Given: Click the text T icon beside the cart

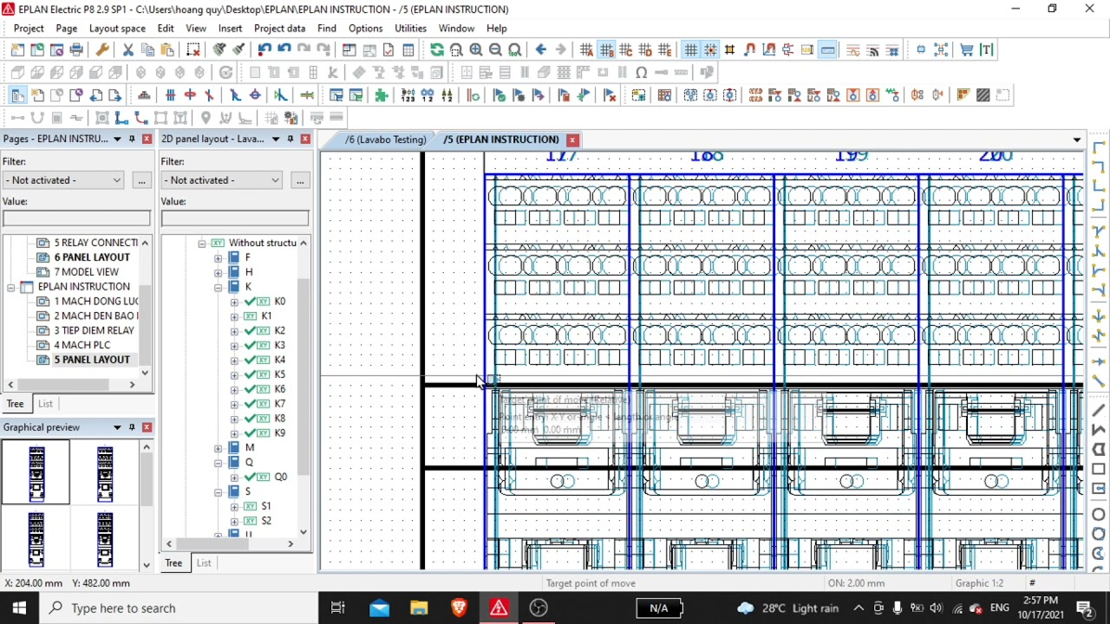Looking at the screenshot, I should point(986,50).
